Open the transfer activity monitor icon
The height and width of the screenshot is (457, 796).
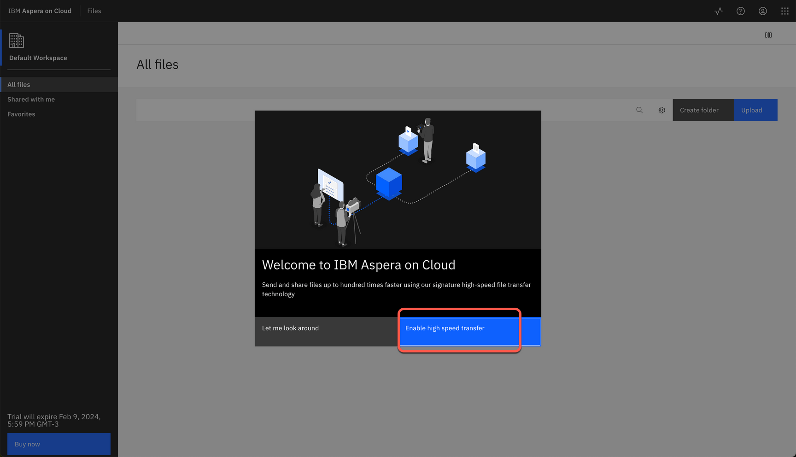(x=718, y=11)
